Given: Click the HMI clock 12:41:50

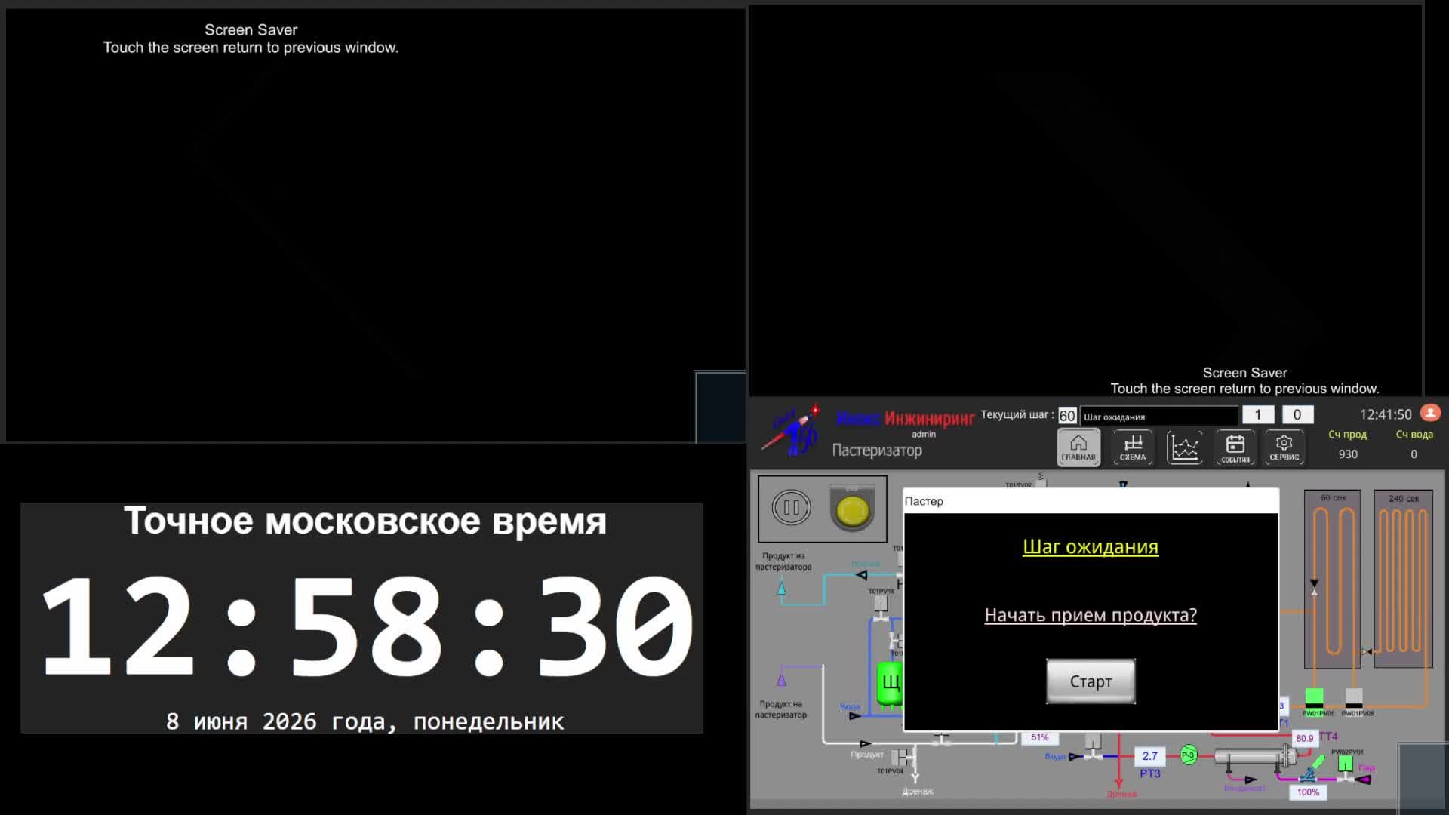Looking at the screenshot, I should coord(1386,414).
